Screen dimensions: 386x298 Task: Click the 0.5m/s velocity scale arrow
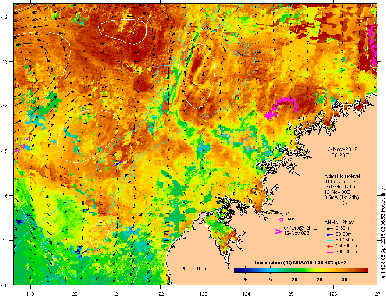[339, 203]
